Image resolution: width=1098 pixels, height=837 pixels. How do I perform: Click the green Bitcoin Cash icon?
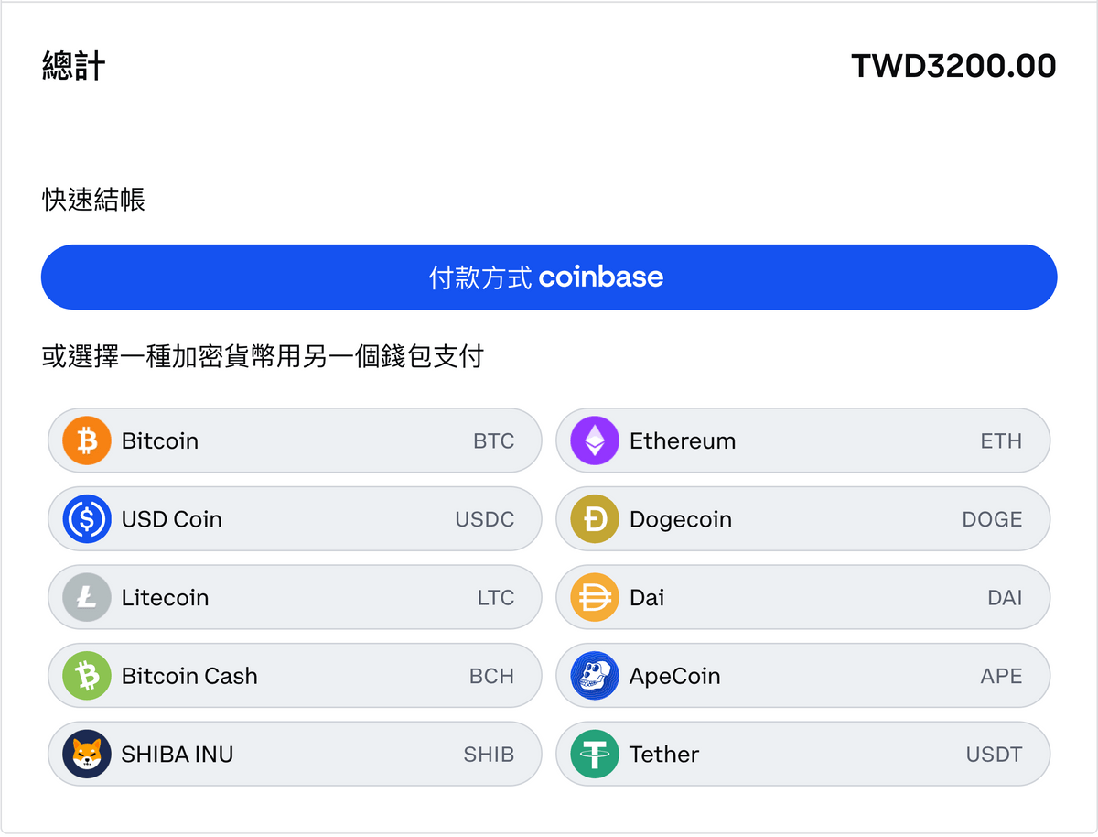[87, 677]
